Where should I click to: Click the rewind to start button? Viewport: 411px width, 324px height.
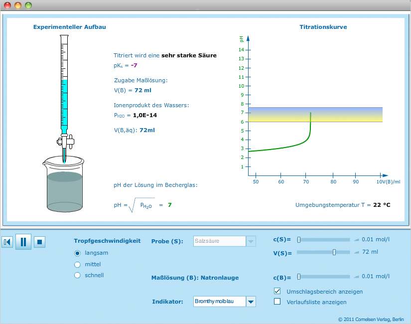[x=7, y=242]
